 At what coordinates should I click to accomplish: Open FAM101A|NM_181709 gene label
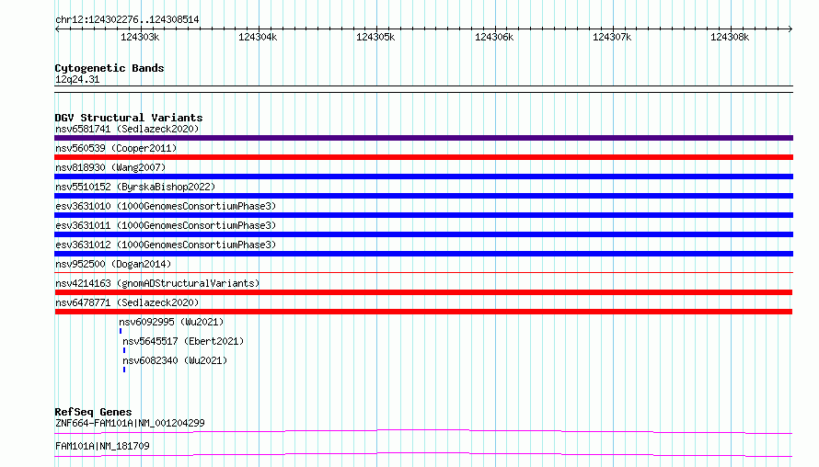tap(102, 446)
